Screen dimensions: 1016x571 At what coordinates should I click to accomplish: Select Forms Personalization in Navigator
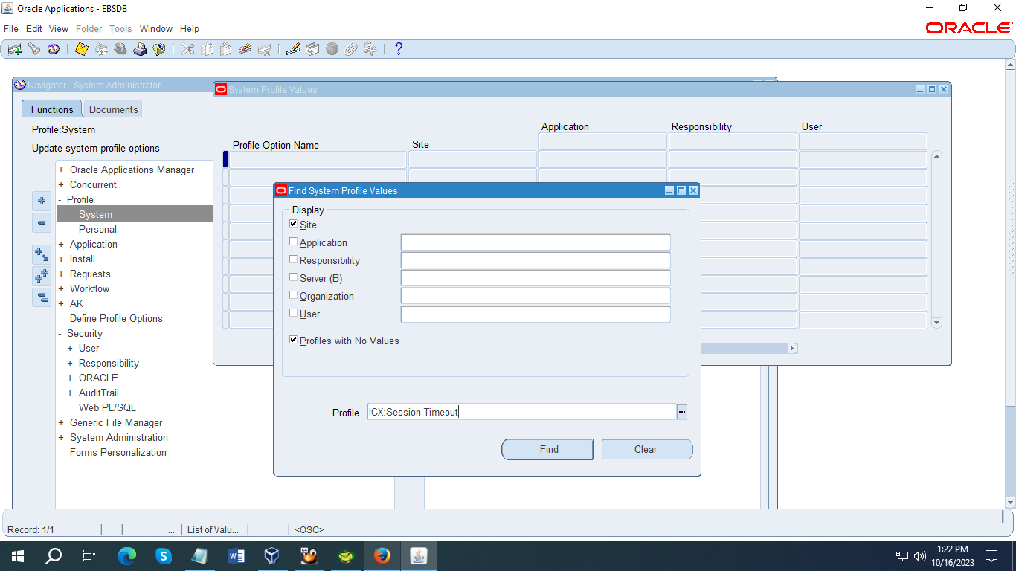coord(118,452)
